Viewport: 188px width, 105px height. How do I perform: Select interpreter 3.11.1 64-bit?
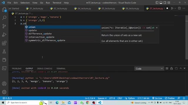143,98
